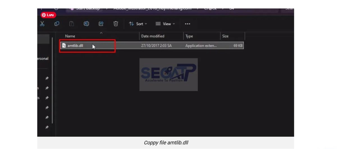Click the Copy icon in toolbar
Image resolution: width=337 pixels, height=149 pixels.
pos(57,24)
